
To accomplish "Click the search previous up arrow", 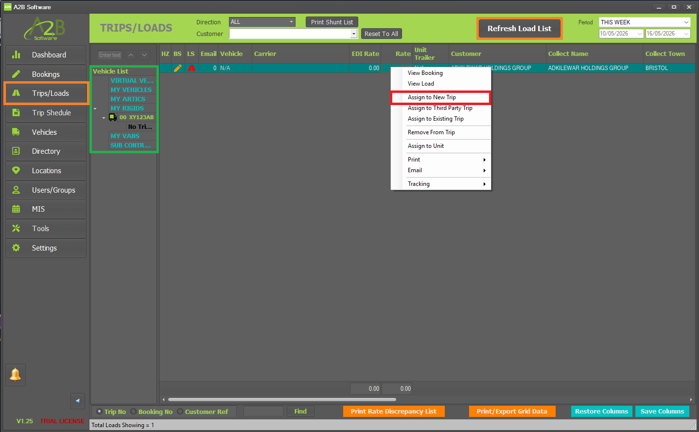I will click(131, 55).
